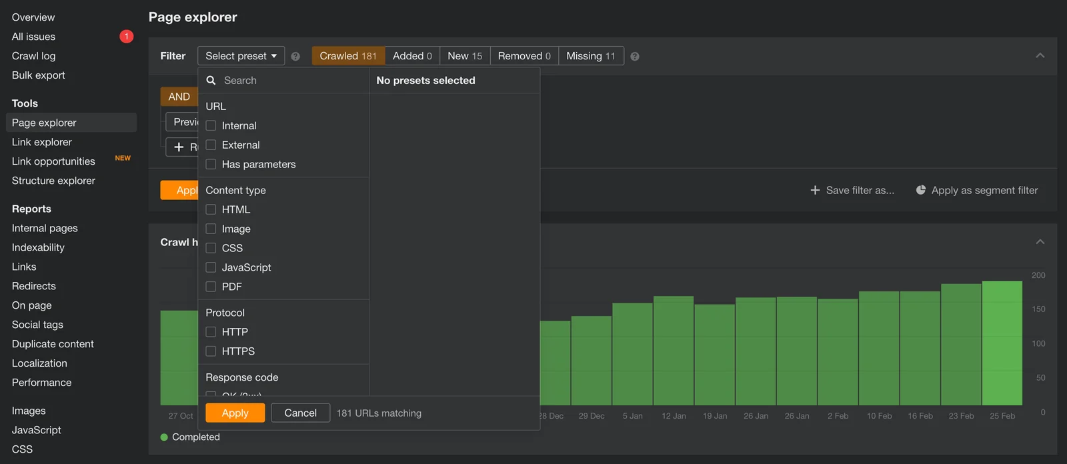Select the Removed 0 tab

click(x=524, y=56)
